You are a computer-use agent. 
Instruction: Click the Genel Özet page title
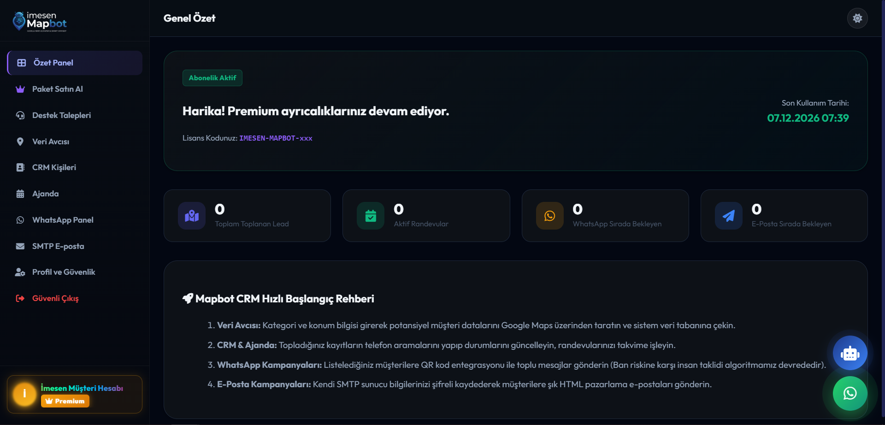(x=189, y=18)
